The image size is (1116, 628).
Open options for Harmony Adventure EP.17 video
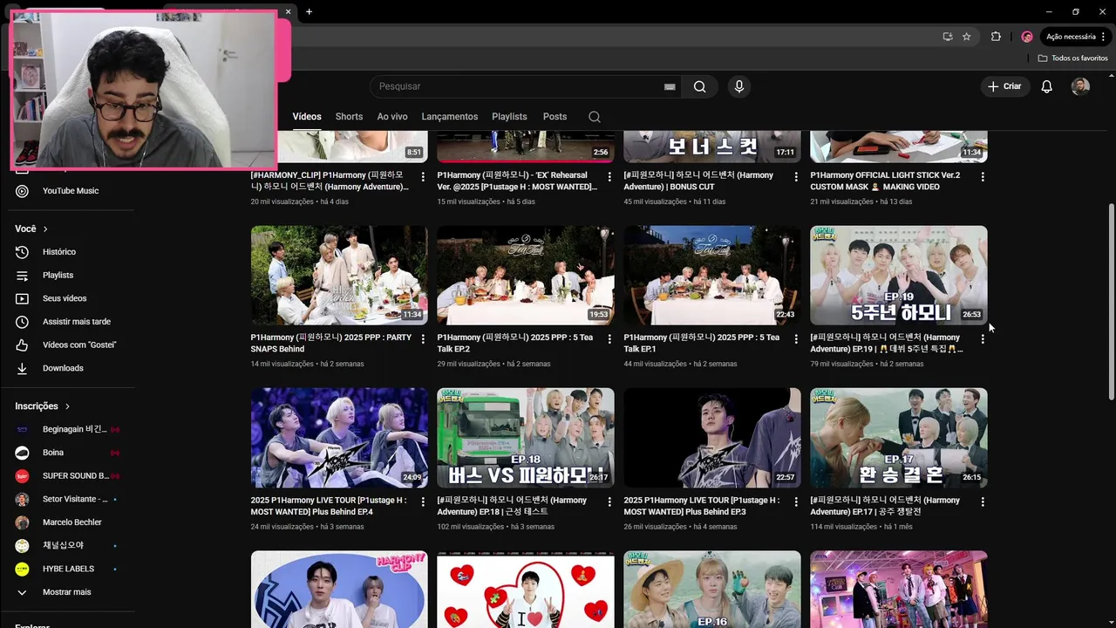[983, 502]
